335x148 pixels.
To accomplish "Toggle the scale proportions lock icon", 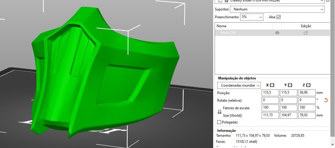I will tap(219, 112).
